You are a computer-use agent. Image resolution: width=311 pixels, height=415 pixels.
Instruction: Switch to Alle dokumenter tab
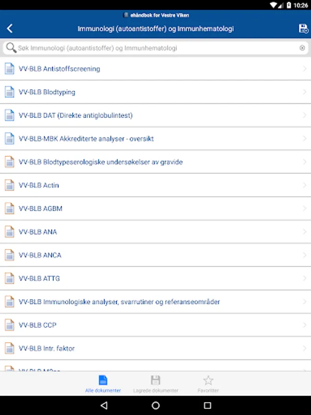[x=103, y=384]
